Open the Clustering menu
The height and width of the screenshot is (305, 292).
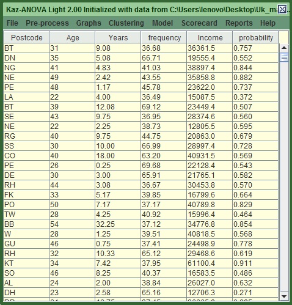tap(126, 23)
